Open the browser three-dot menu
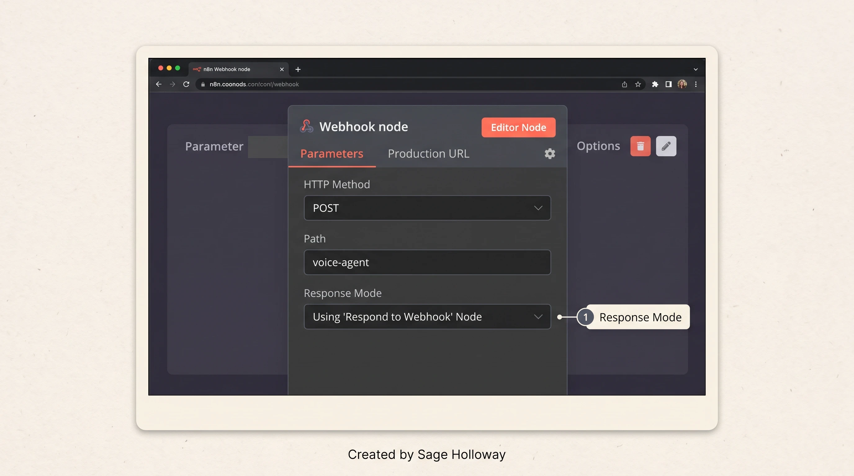 click(696, 84)
